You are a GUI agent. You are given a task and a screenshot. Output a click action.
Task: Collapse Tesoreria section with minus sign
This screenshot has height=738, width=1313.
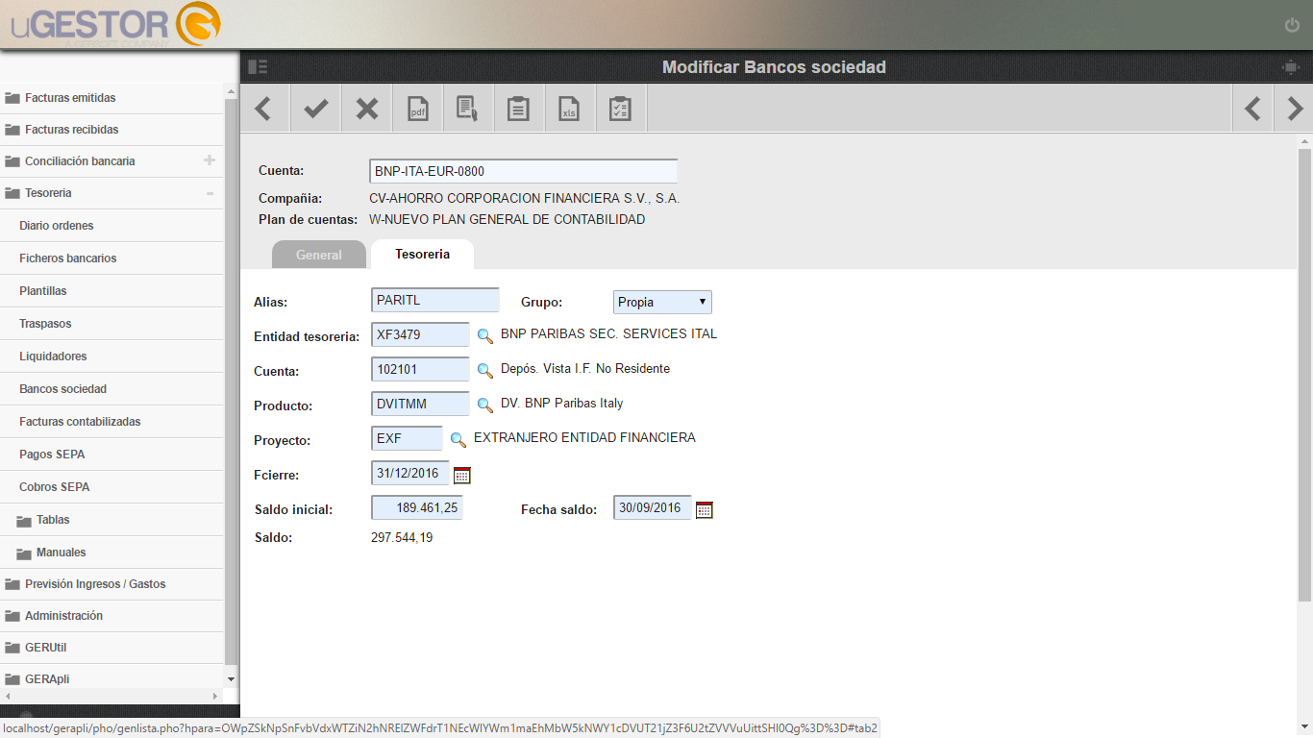[x=210, y=193]
